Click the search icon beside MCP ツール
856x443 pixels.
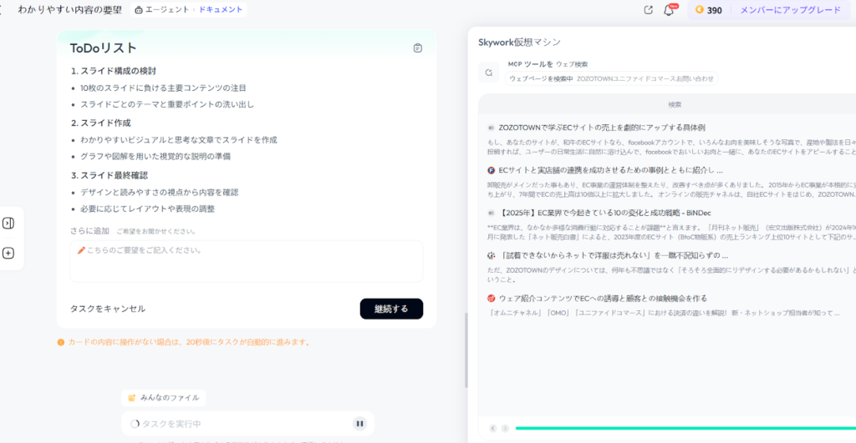[489, 73]
